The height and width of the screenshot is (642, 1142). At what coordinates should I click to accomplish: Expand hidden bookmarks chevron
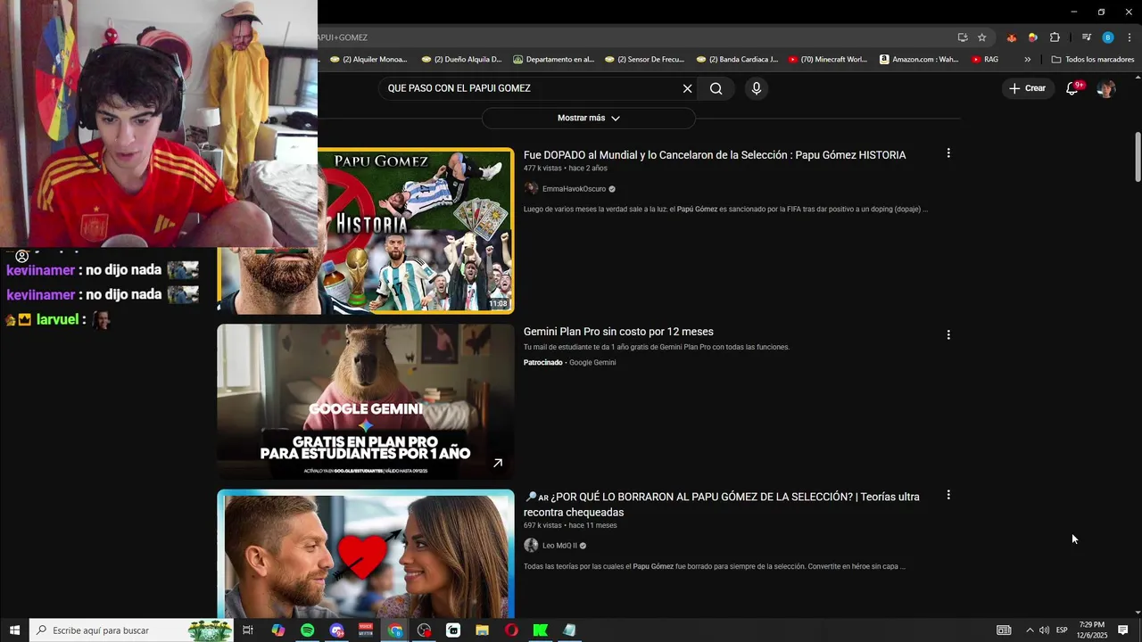click(1028, 60)
